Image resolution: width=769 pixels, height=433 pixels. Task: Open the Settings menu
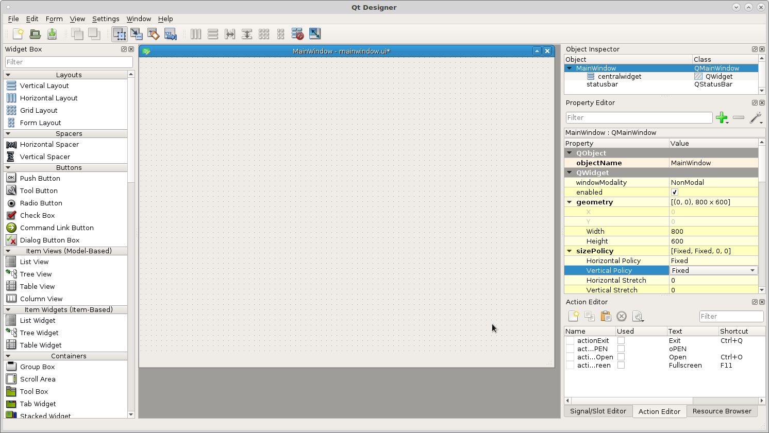click(106, 19)
